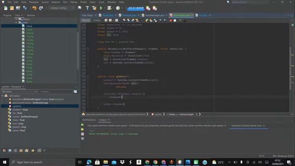Click the globe browser icon in toolbar

click(x=79, y=8)
